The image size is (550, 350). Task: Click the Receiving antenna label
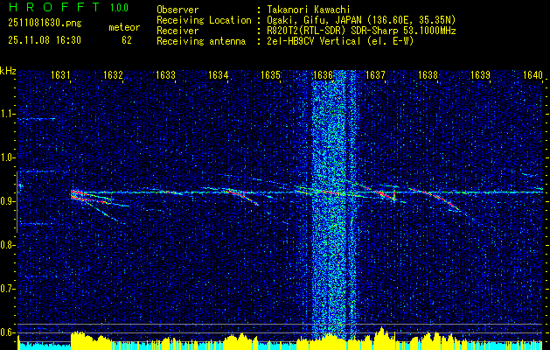click(x=201, y=41)
